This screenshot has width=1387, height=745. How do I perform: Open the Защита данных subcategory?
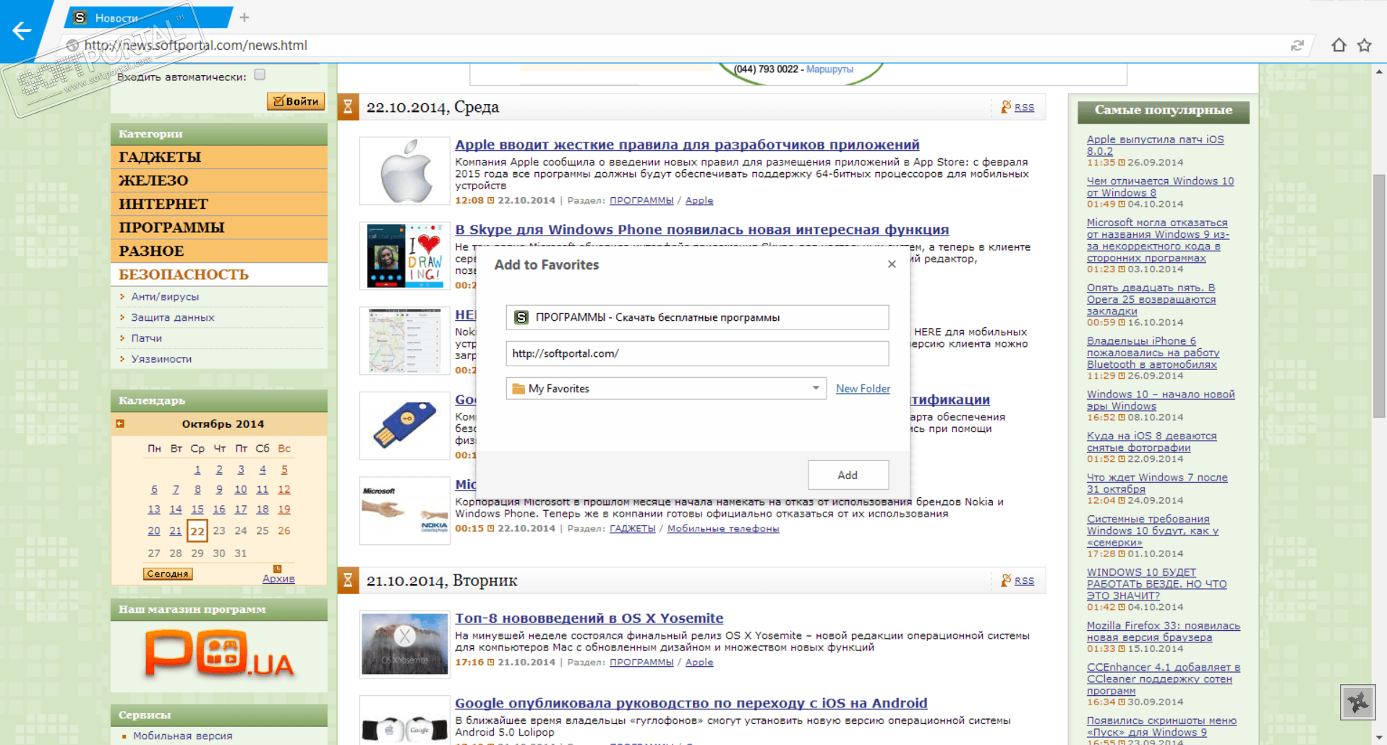173,317
